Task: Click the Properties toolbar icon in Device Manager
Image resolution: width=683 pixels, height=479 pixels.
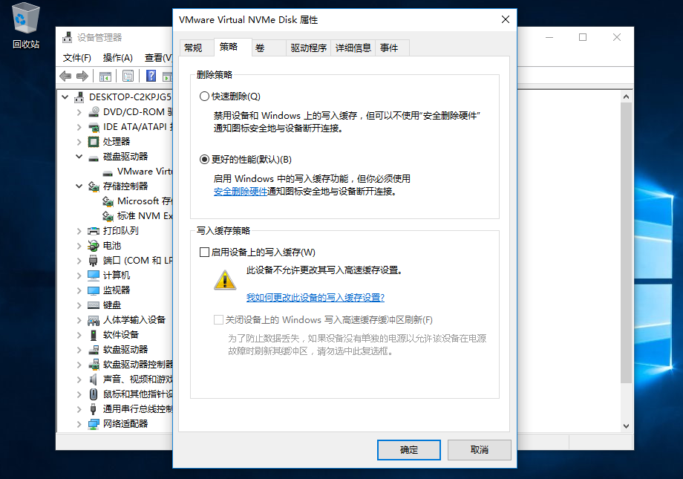Action: 128,76
